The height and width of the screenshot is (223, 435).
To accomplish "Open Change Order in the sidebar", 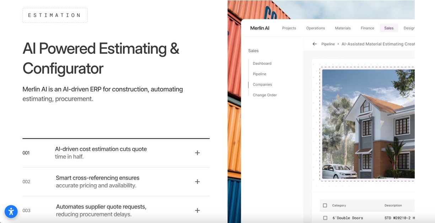I will point(264,95).
